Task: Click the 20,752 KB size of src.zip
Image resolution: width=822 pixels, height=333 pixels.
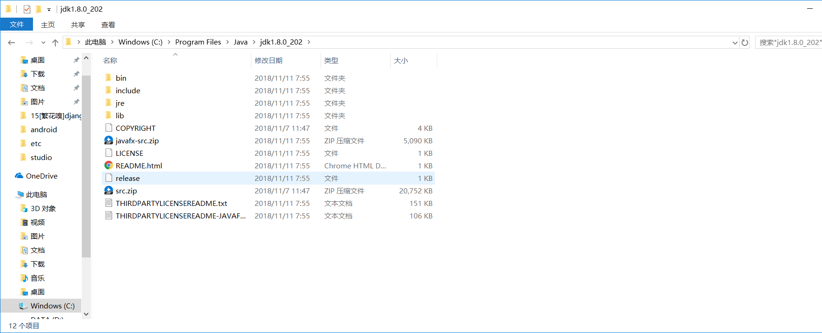Action: (x=416, y=191)
